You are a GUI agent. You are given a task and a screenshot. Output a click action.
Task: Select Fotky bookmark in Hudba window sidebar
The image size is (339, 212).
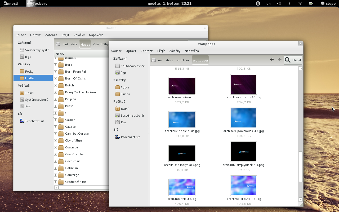pos(29,72)
